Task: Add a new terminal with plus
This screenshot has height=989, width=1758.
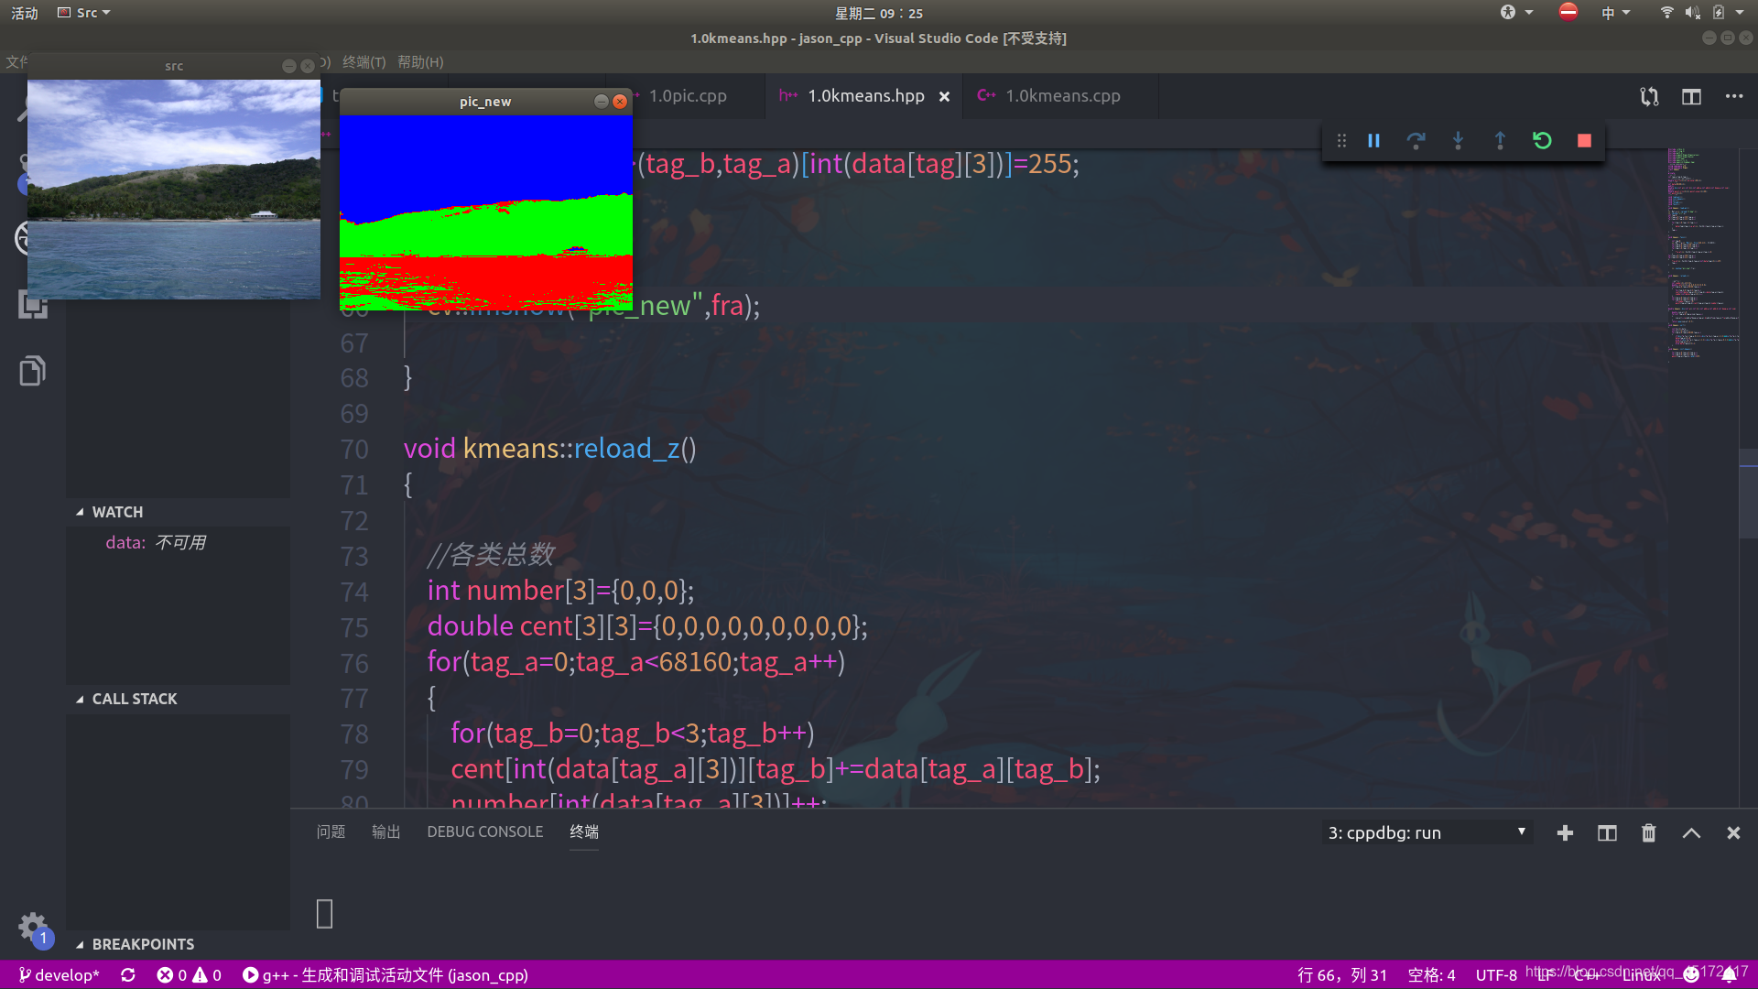Action: [x=1565, y=833]
